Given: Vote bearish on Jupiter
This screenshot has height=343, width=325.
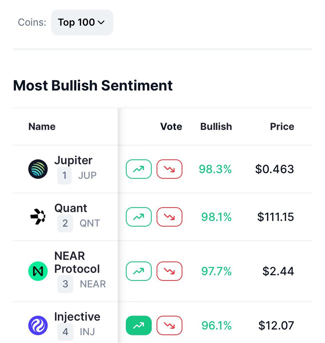Looking at the screenshot, I should 169,169.
